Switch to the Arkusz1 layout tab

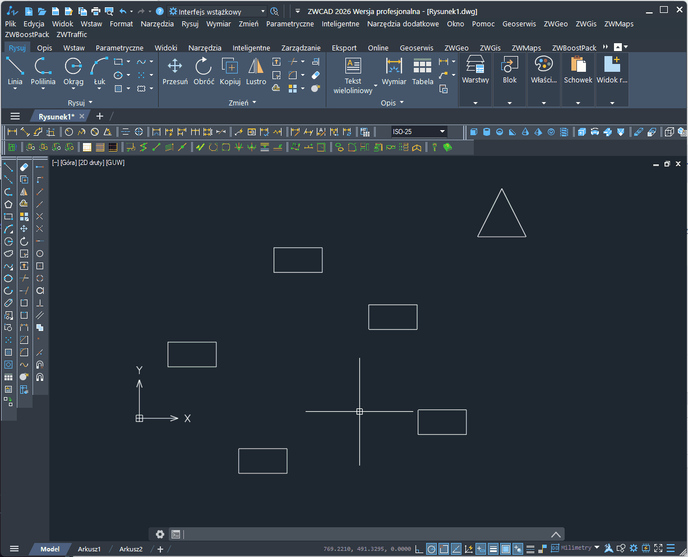[x=89, y=549]
